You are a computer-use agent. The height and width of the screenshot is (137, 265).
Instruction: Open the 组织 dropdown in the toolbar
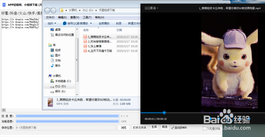(x=52, y=23)
